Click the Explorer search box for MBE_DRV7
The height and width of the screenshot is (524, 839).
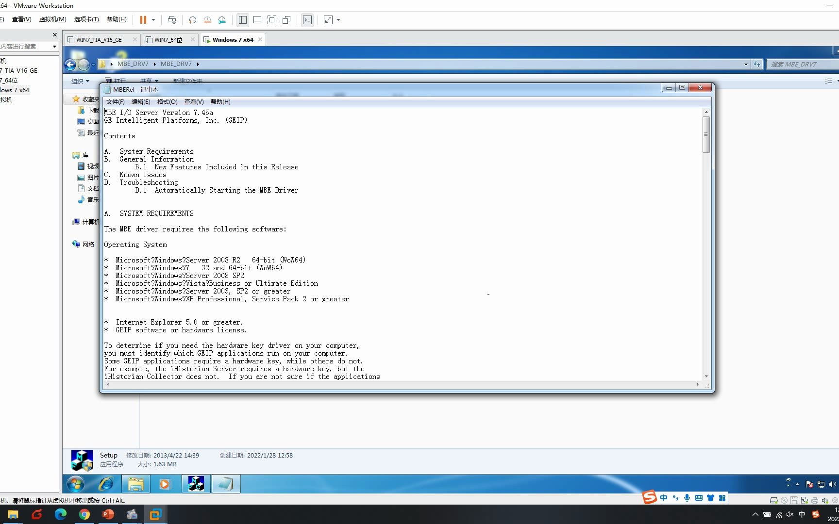tap(801, 64)
